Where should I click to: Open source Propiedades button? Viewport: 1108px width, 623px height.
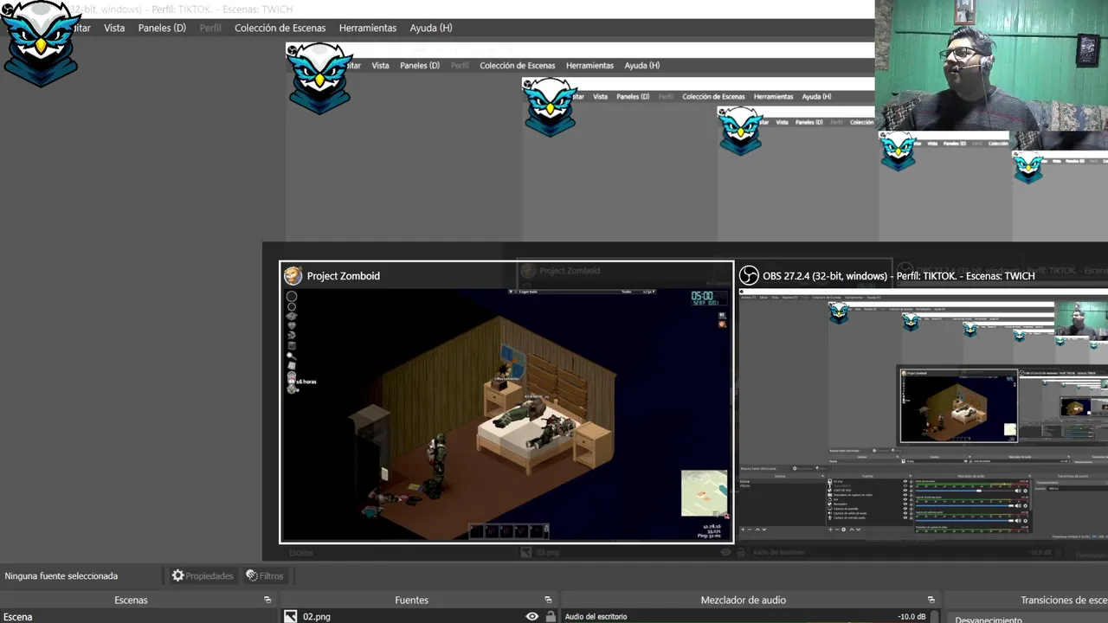[203, 575]
